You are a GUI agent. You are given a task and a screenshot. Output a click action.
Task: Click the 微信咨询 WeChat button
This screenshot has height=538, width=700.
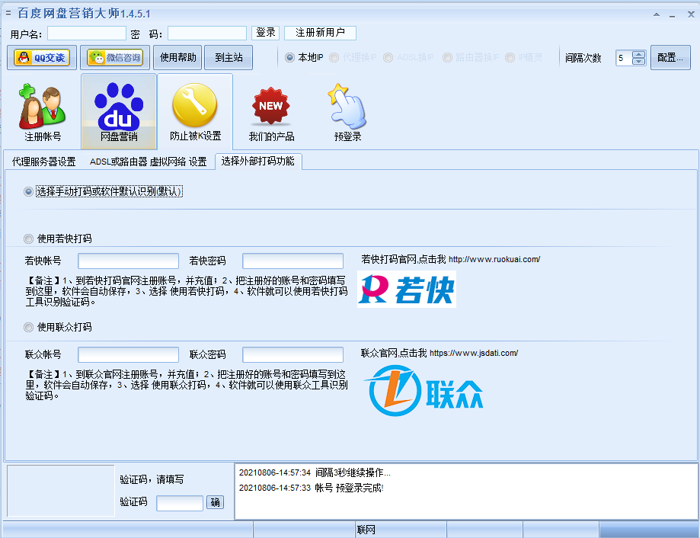coord(115,58)
